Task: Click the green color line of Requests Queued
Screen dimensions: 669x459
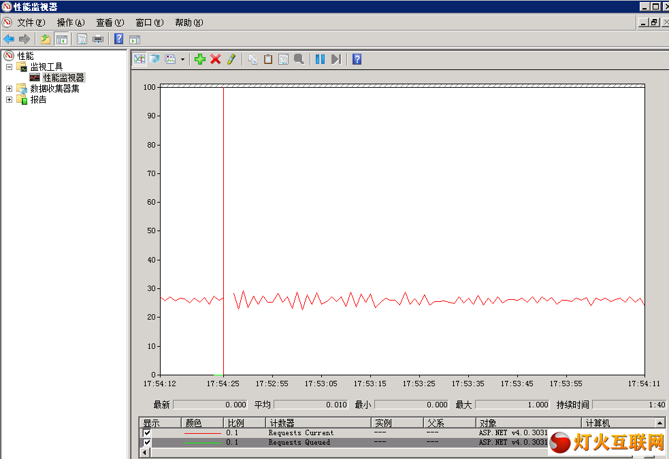Action: coord(202,443)
